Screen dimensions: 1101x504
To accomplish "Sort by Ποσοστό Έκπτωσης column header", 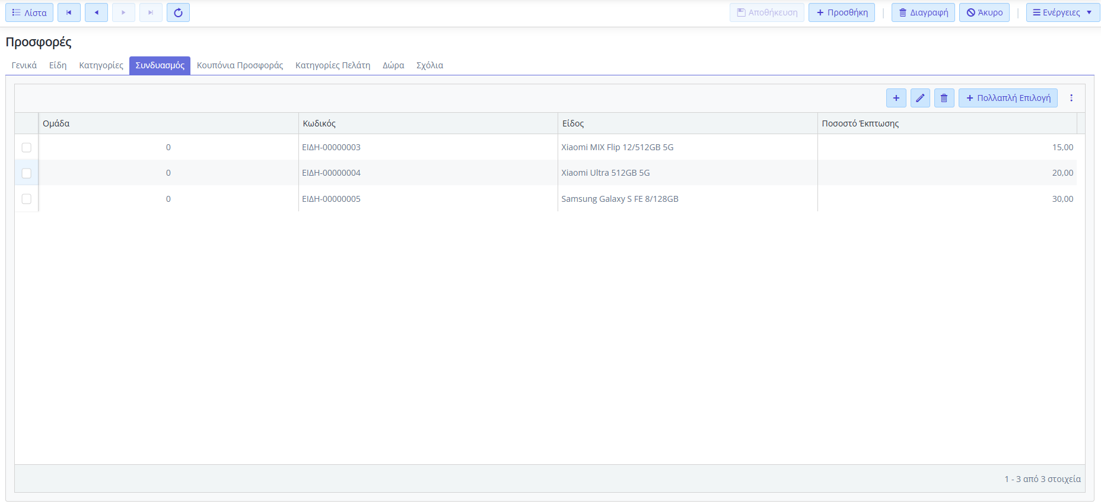I will tap(860, 123).
